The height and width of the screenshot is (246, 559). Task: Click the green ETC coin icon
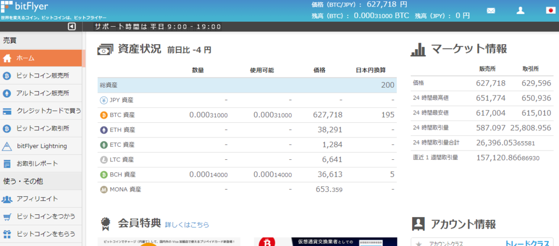tap(104, 145)
